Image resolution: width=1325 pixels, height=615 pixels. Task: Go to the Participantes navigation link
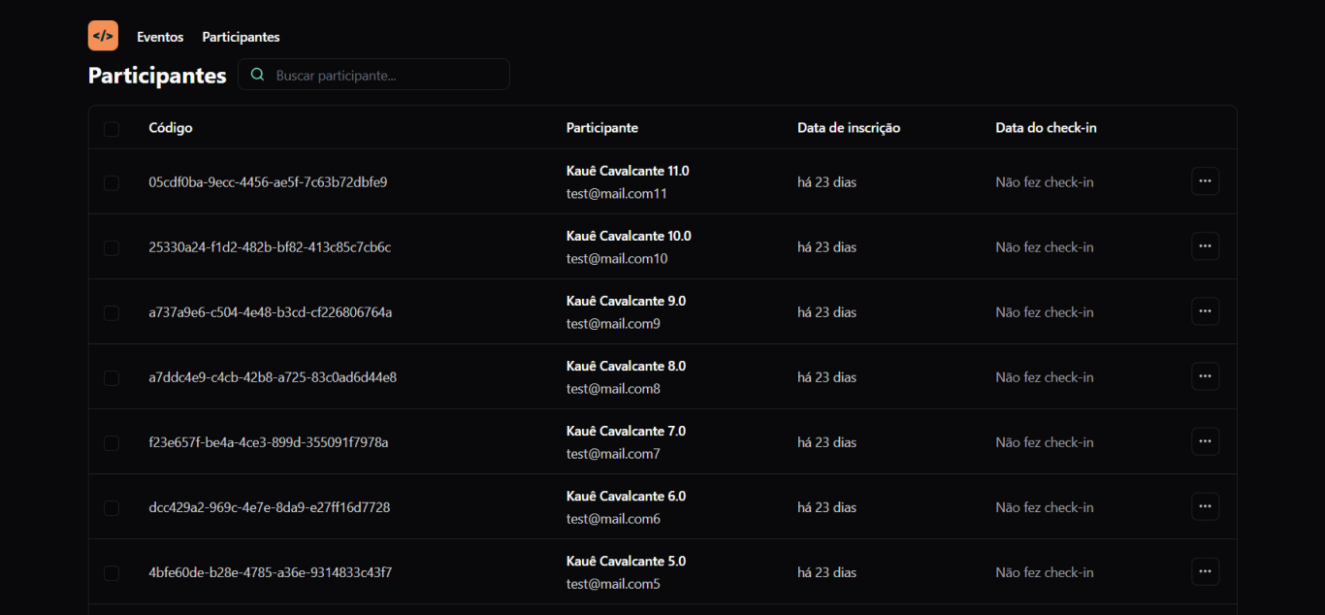pyautogui.click(x=241, y=37)
